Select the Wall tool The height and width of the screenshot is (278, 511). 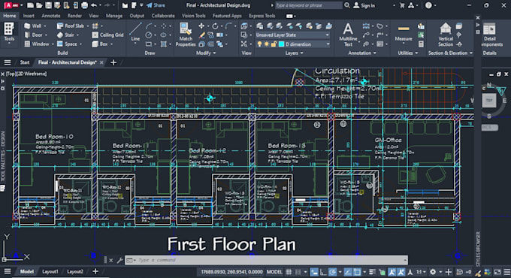point(33,26)
